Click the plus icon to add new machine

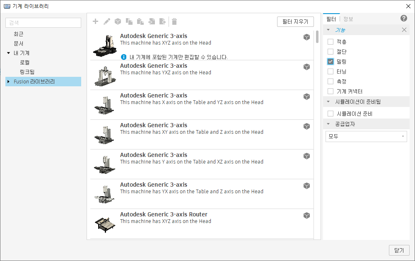click(x=96, y=21)
